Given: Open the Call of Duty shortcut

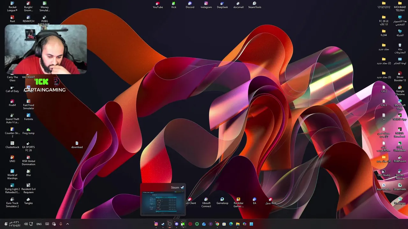Looking at the screenshot, I should click(x=12, y=89).
